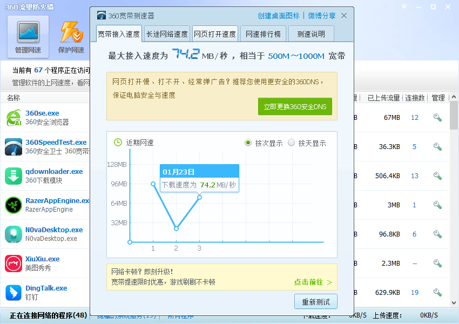459x324 pixels.
Task: Click third test point at 74.2 MB
Action: [x=199, y=197]
